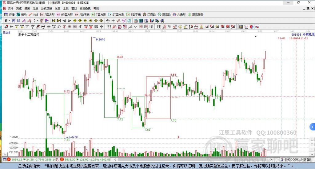Image resolution: width=315 pixels, height=169 pixels.
Task: Click the 老子十二宫结构 chart title
Action: [x=29, y=34]
